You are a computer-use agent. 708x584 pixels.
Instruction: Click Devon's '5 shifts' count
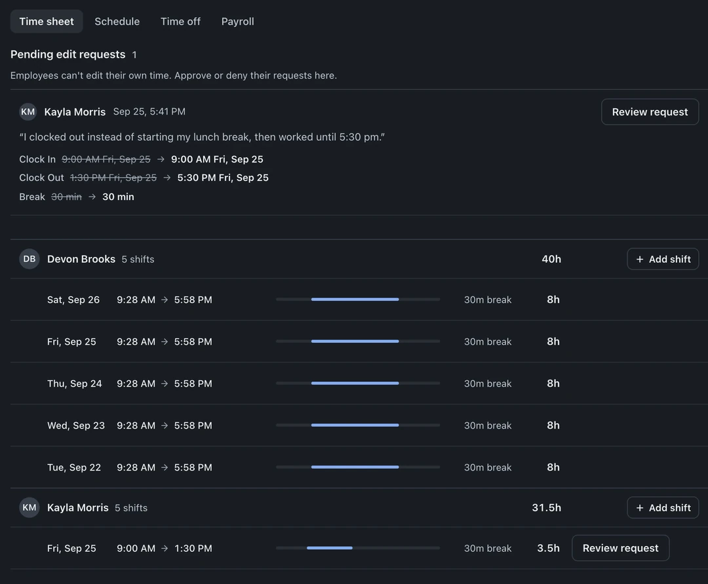coord(138,260)
